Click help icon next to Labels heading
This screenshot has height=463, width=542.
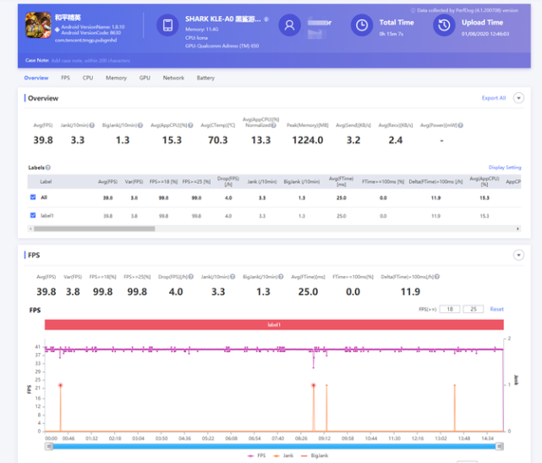click(x=48, y=168)
